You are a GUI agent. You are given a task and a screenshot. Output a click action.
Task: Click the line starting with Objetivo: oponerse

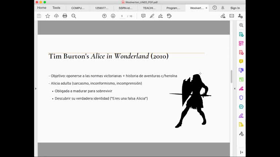click(x=113, y=76)
